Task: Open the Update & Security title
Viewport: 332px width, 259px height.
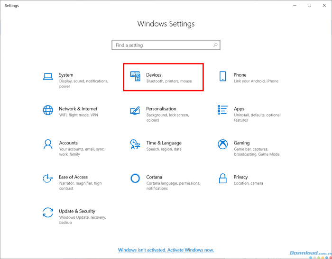Action: [x=77, y=211]
